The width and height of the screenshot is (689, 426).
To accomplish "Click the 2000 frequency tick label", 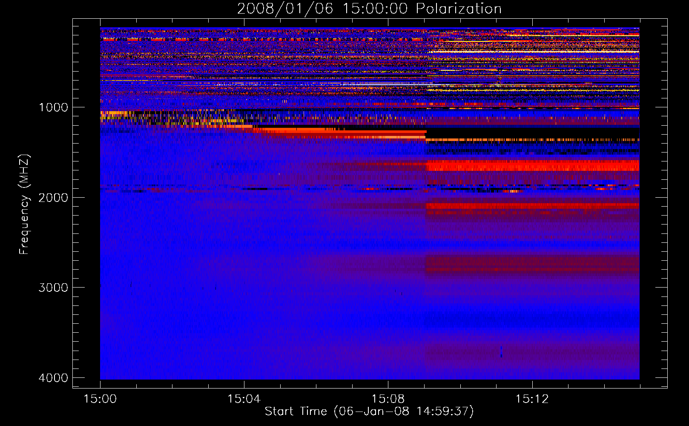I will click(53, 197).
